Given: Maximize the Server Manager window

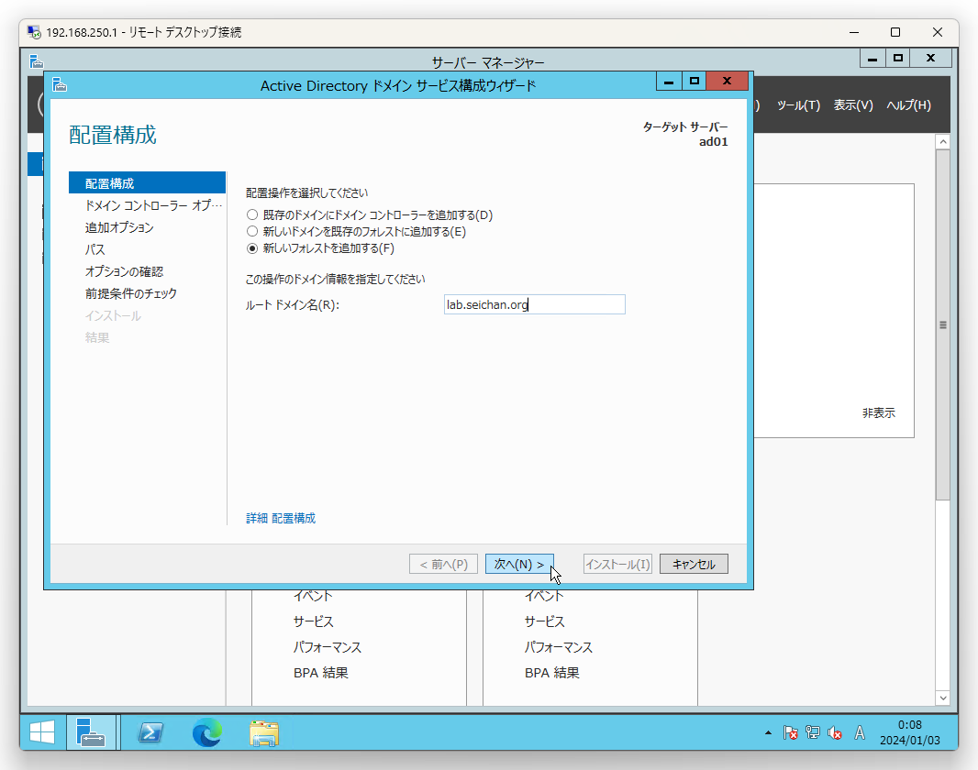Looking at the screenshot, I should coord(898,58).
